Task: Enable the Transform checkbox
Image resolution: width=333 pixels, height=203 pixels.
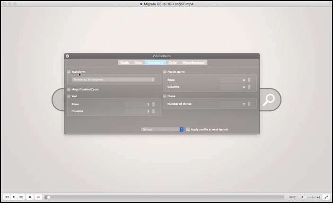Action: pyautogui.click(x=69, y=72)
